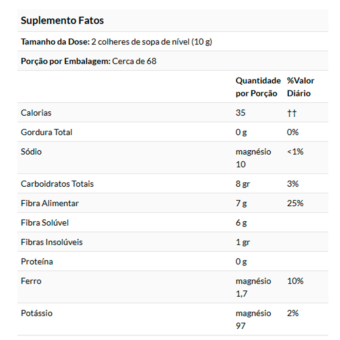Select the "Fibra Solúvel" row label
The image size is (340, 340).
coord(45,223)
